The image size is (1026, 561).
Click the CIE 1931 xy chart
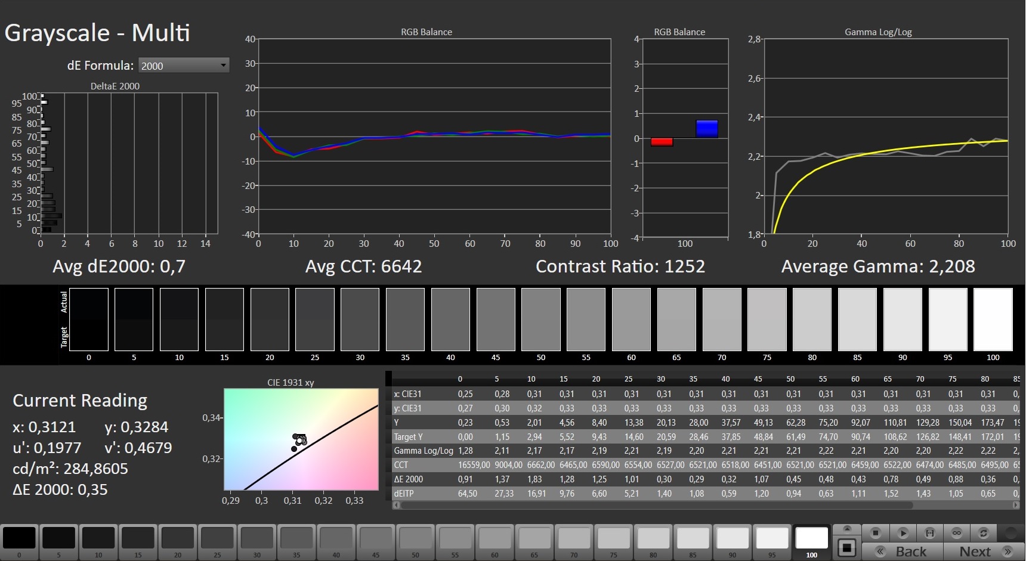pyautogui.click(x=301, y=439)
